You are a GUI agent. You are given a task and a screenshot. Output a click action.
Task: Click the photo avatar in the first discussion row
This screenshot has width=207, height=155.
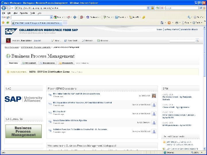point(154,96)
